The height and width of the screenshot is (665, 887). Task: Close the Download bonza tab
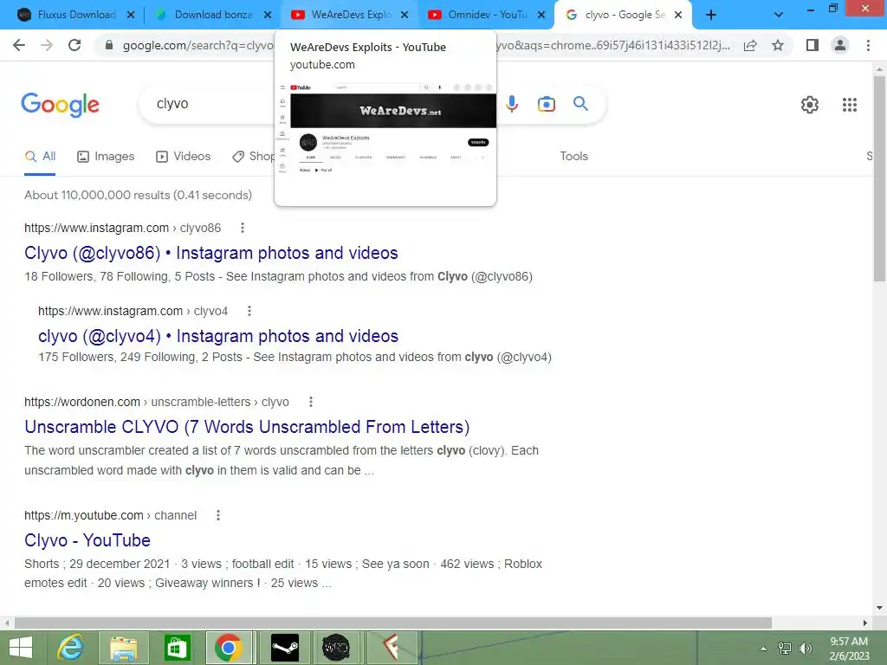coord(268,16)
